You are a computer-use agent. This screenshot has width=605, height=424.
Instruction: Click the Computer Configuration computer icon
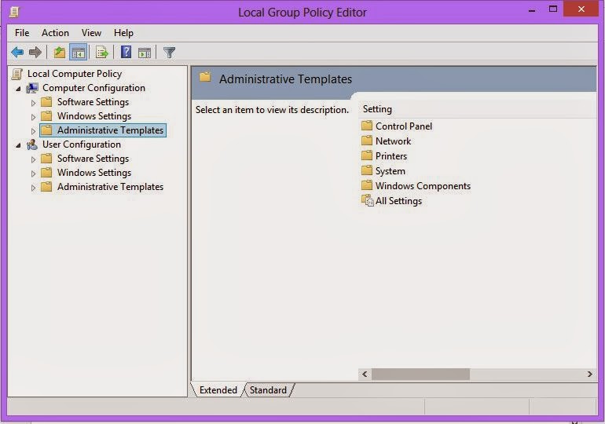32,88
